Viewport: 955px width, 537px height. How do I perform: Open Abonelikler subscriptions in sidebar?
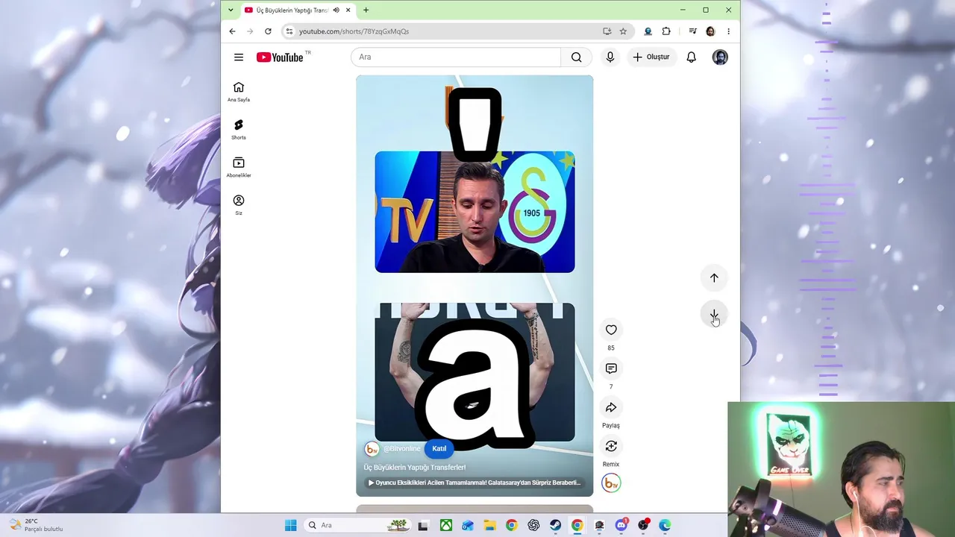pos(239,168)
